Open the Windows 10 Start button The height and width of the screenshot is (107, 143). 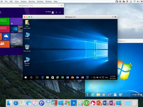pyautogui.click(x=26, y=78)
